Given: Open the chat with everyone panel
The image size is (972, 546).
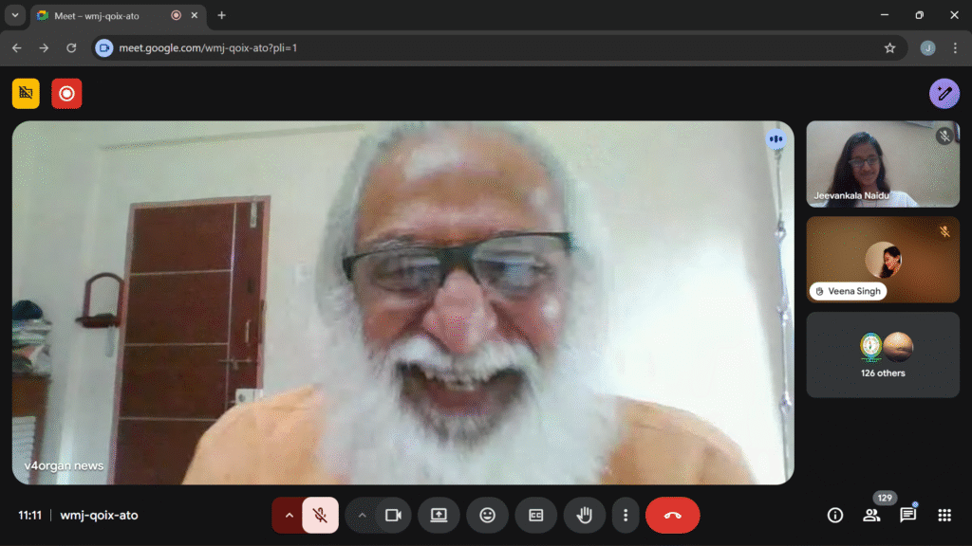Looking at the screenshot, I should tap(907, 515).
